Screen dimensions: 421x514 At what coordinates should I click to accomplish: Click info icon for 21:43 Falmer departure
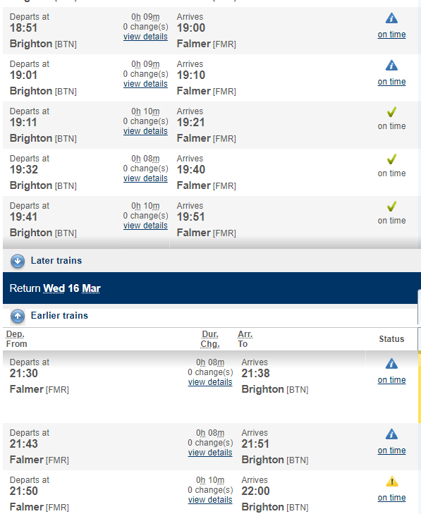[391, 434]
